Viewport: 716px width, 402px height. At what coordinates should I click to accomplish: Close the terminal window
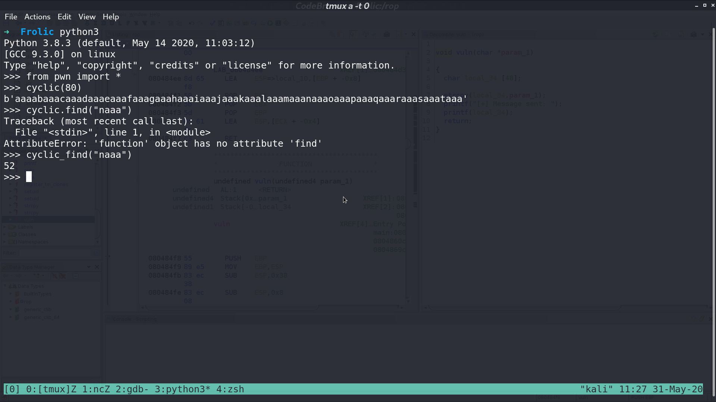point(713,5)
